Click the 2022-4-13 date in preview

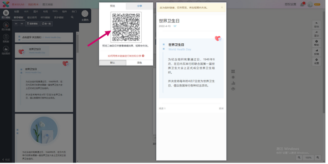click(164, 26)
